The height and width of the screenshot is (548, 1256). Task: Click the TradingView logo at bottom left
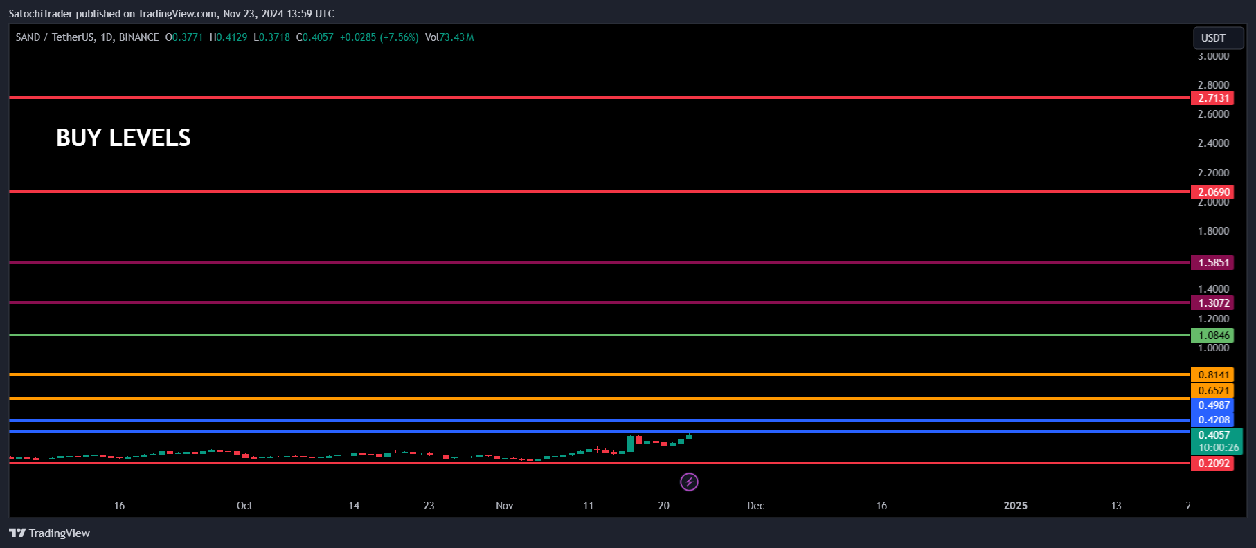[x=49, y=533]
